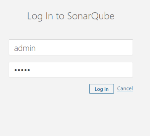This screenshot has width=150, height=136.
Task: Follow the underlined Cancel hyperlink
Action: click(125, 88)
